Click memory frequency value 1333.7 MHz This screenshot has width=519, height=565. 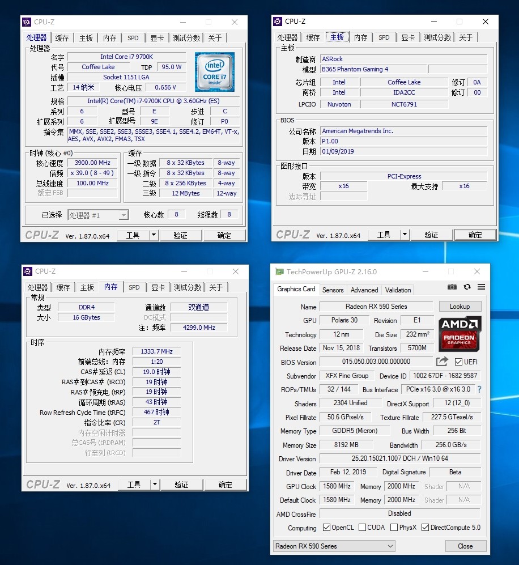point(157,351)
